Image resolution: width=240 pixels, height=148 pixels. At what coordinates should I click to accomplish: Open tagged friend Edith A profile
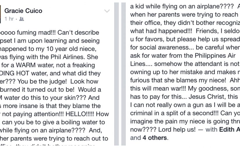230,129
